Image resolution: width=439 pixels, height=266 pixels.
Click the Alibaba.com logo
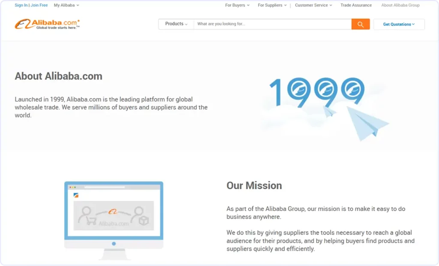47,24
